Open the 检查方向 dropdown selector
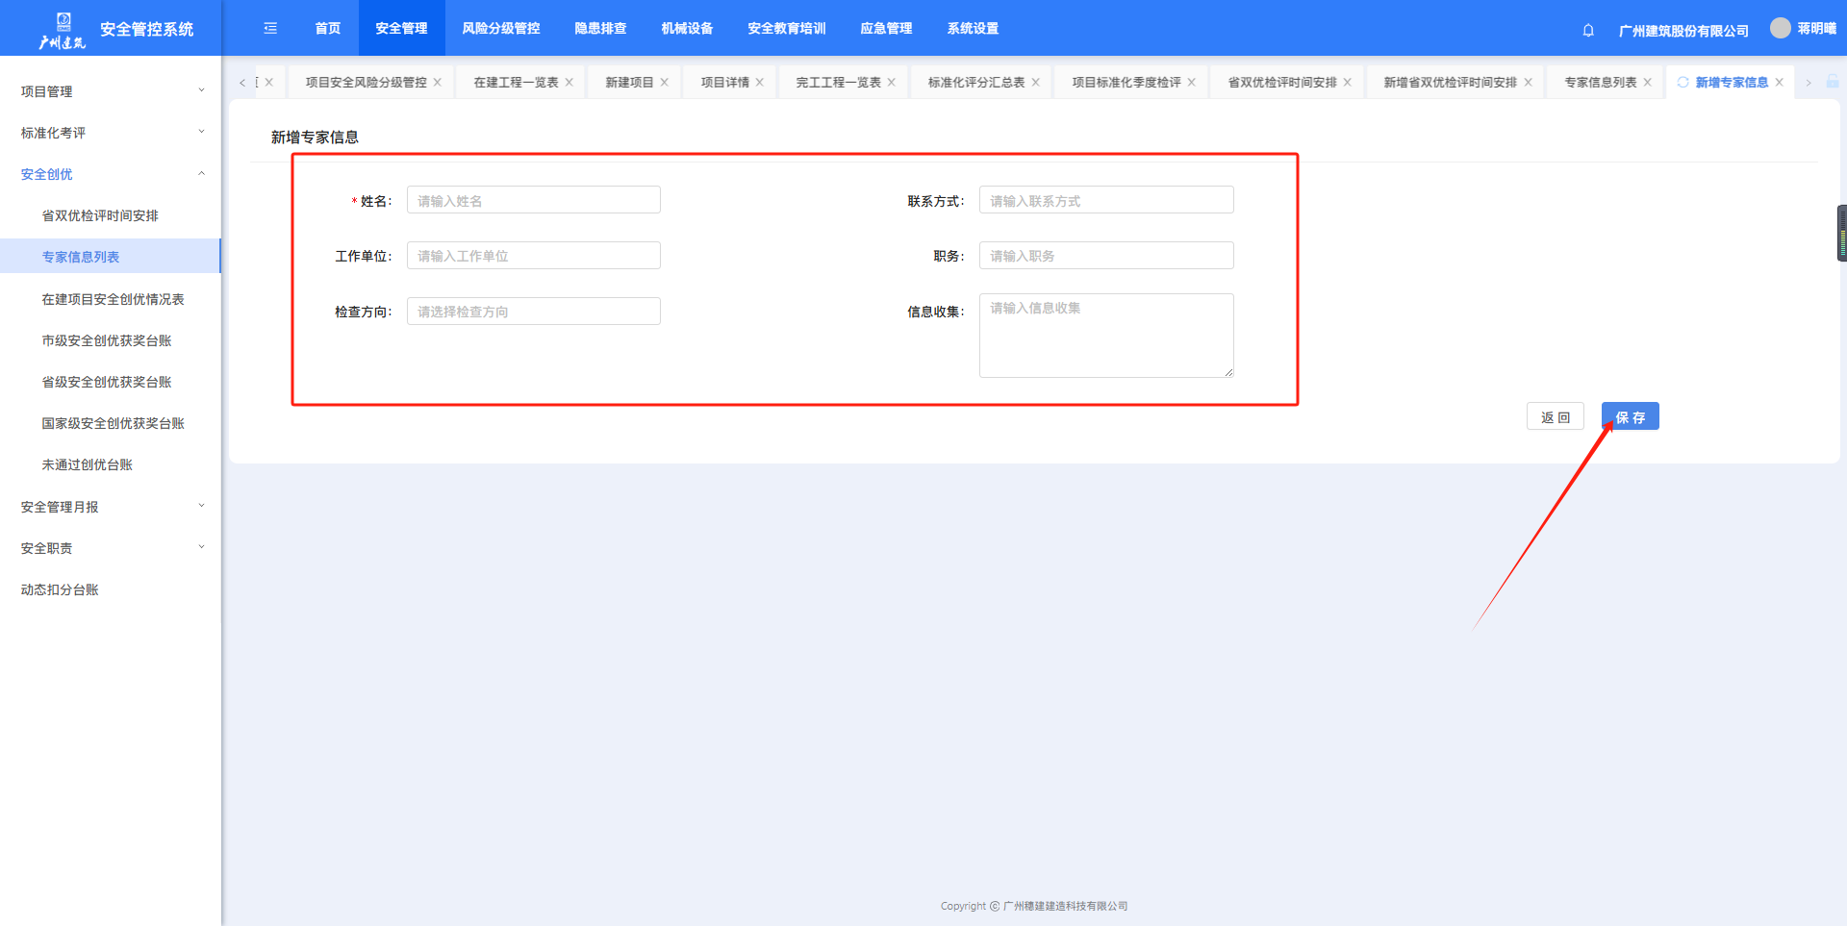Viewport: 1847px width, 926px height. (x=533, y=312)
